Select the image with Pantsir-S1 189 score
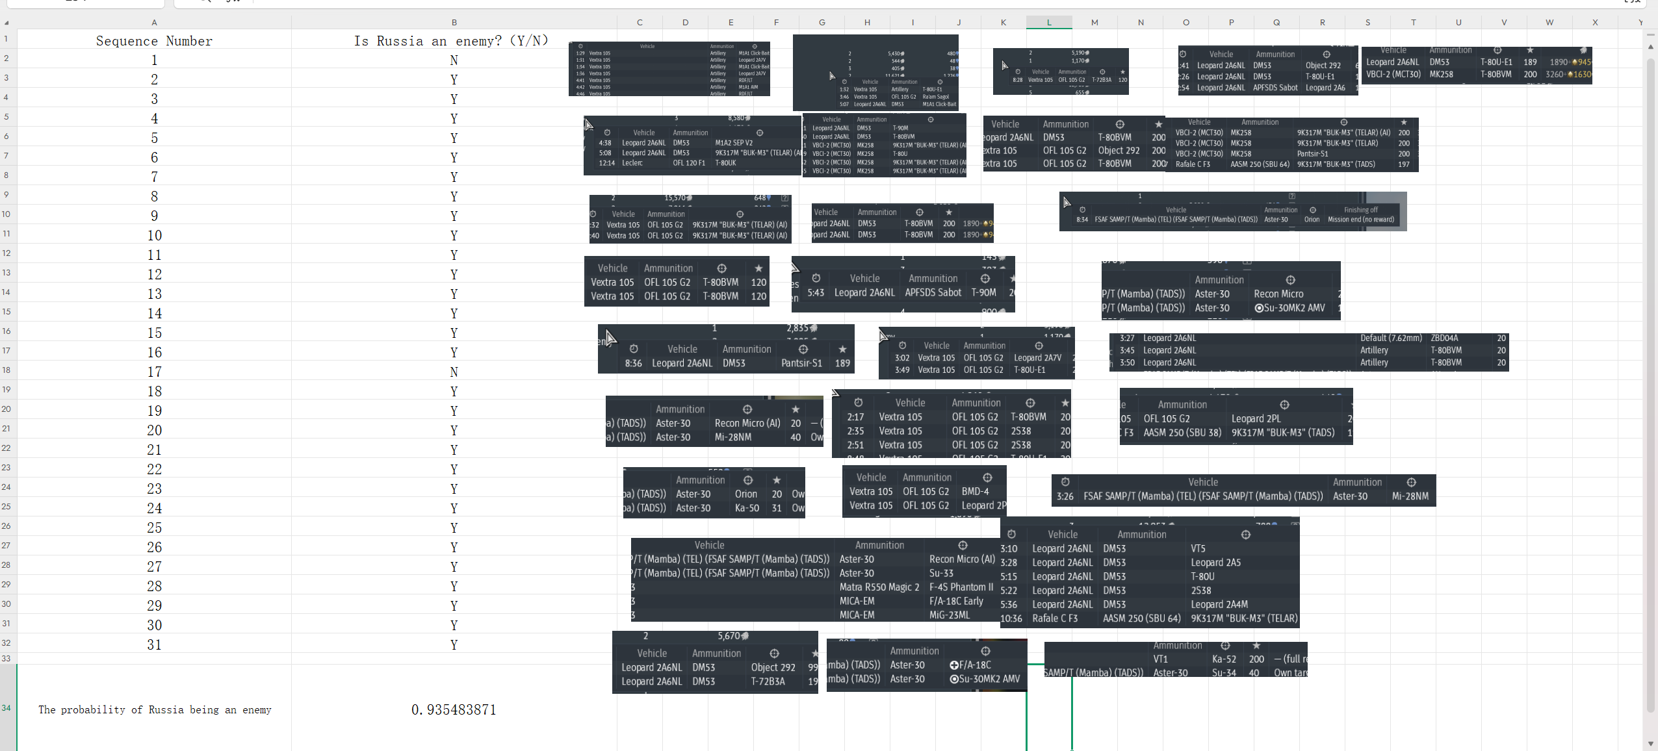 click(725, 350)
